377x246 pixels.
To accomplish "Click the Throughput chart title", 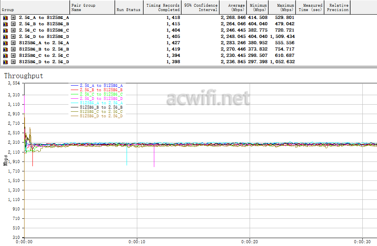I will (24, 76).
